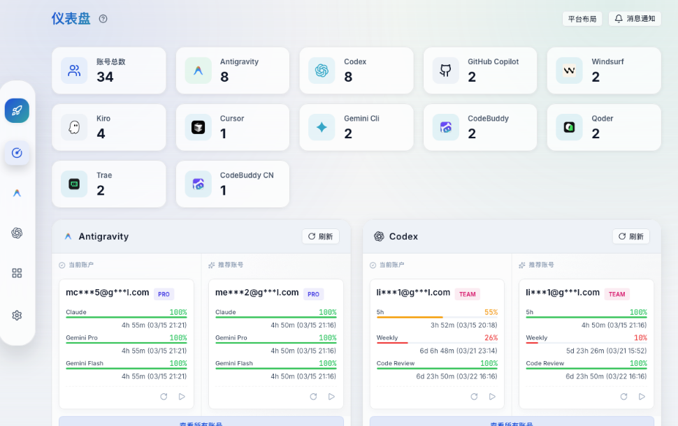The height and width of the screenshot is (426, 678).
Task: Click the PRO badge on mc***5@g***l.com
Action: click(x=164, y=294)
